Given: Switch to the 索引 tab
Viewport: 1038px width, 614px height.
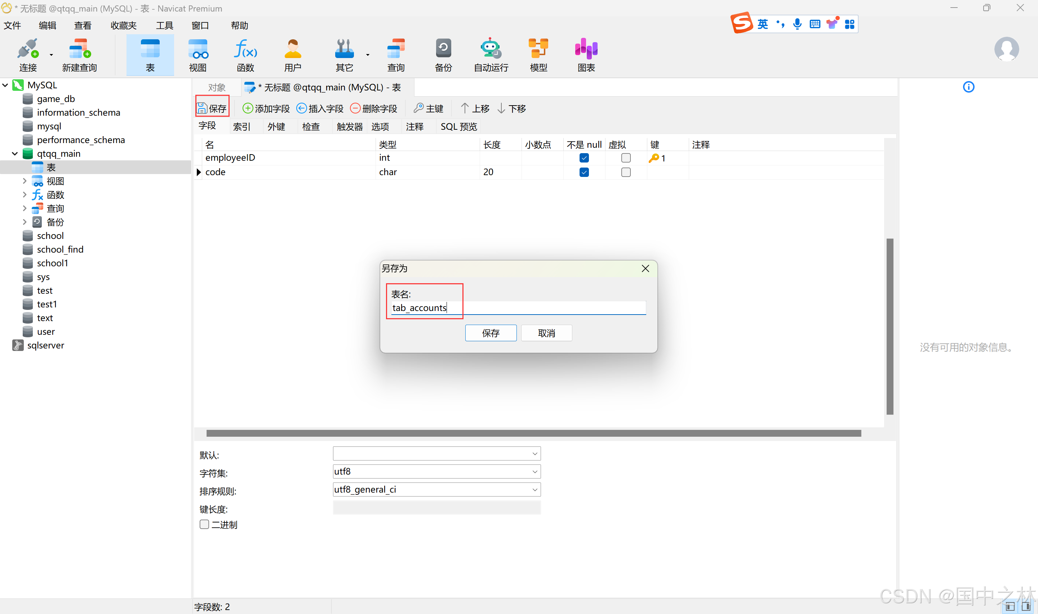Looking at the screenshot, I should (241, 126).
